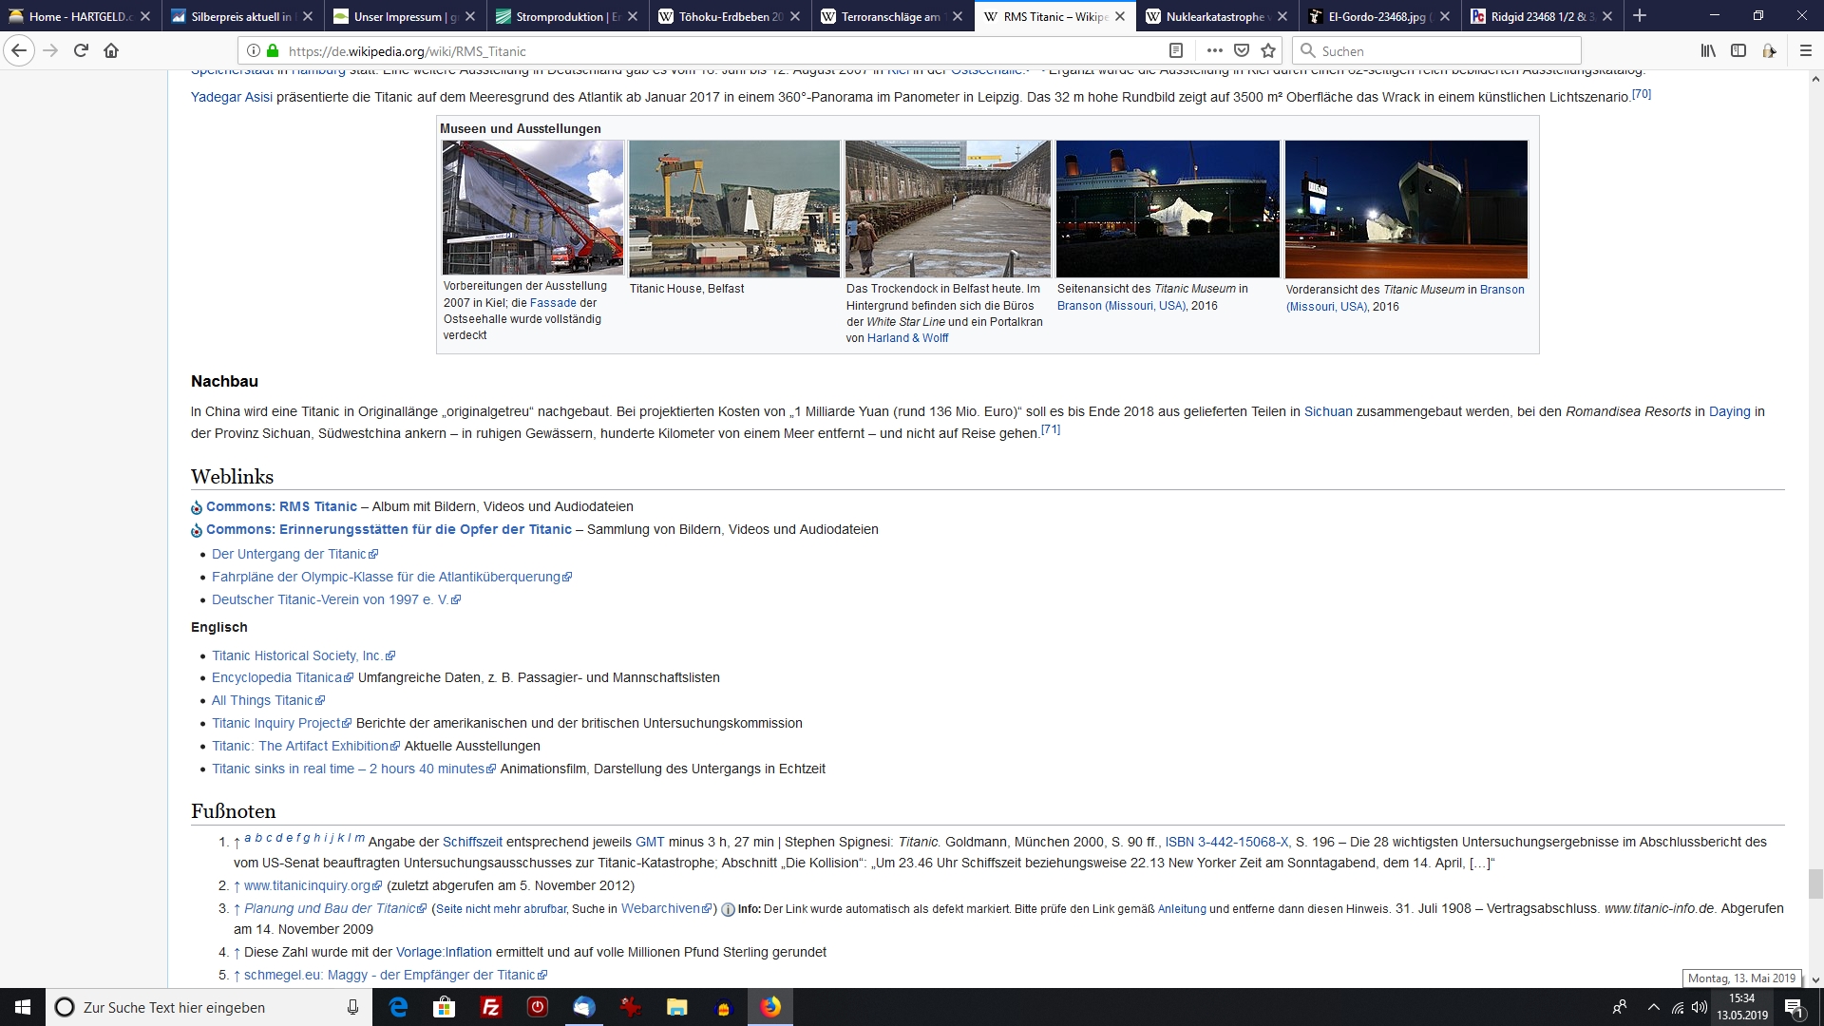
Task: Open Firefox library icon
Action: (x=1708, y=51)
